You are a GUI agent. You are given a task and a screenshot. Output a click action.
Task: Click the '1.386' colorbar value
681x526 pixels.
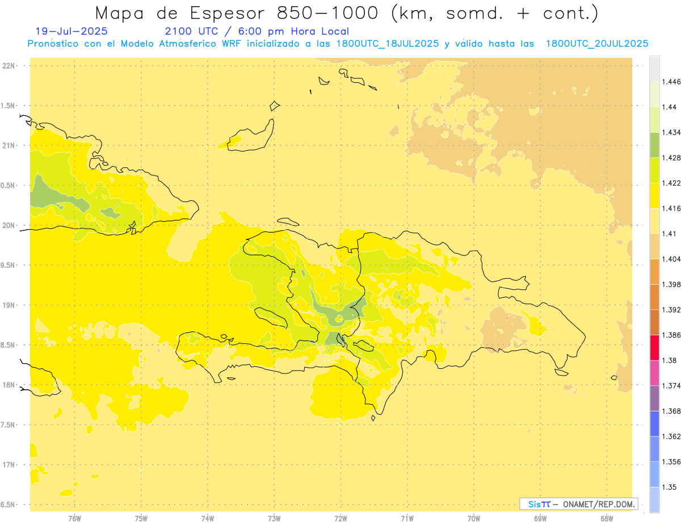pos(671,335)
